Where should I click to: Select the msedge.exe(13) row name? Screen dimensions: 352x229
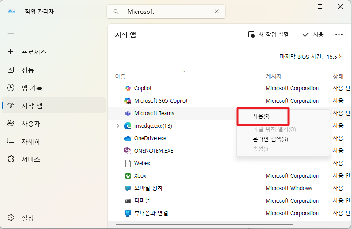click(x=153, y=126)
